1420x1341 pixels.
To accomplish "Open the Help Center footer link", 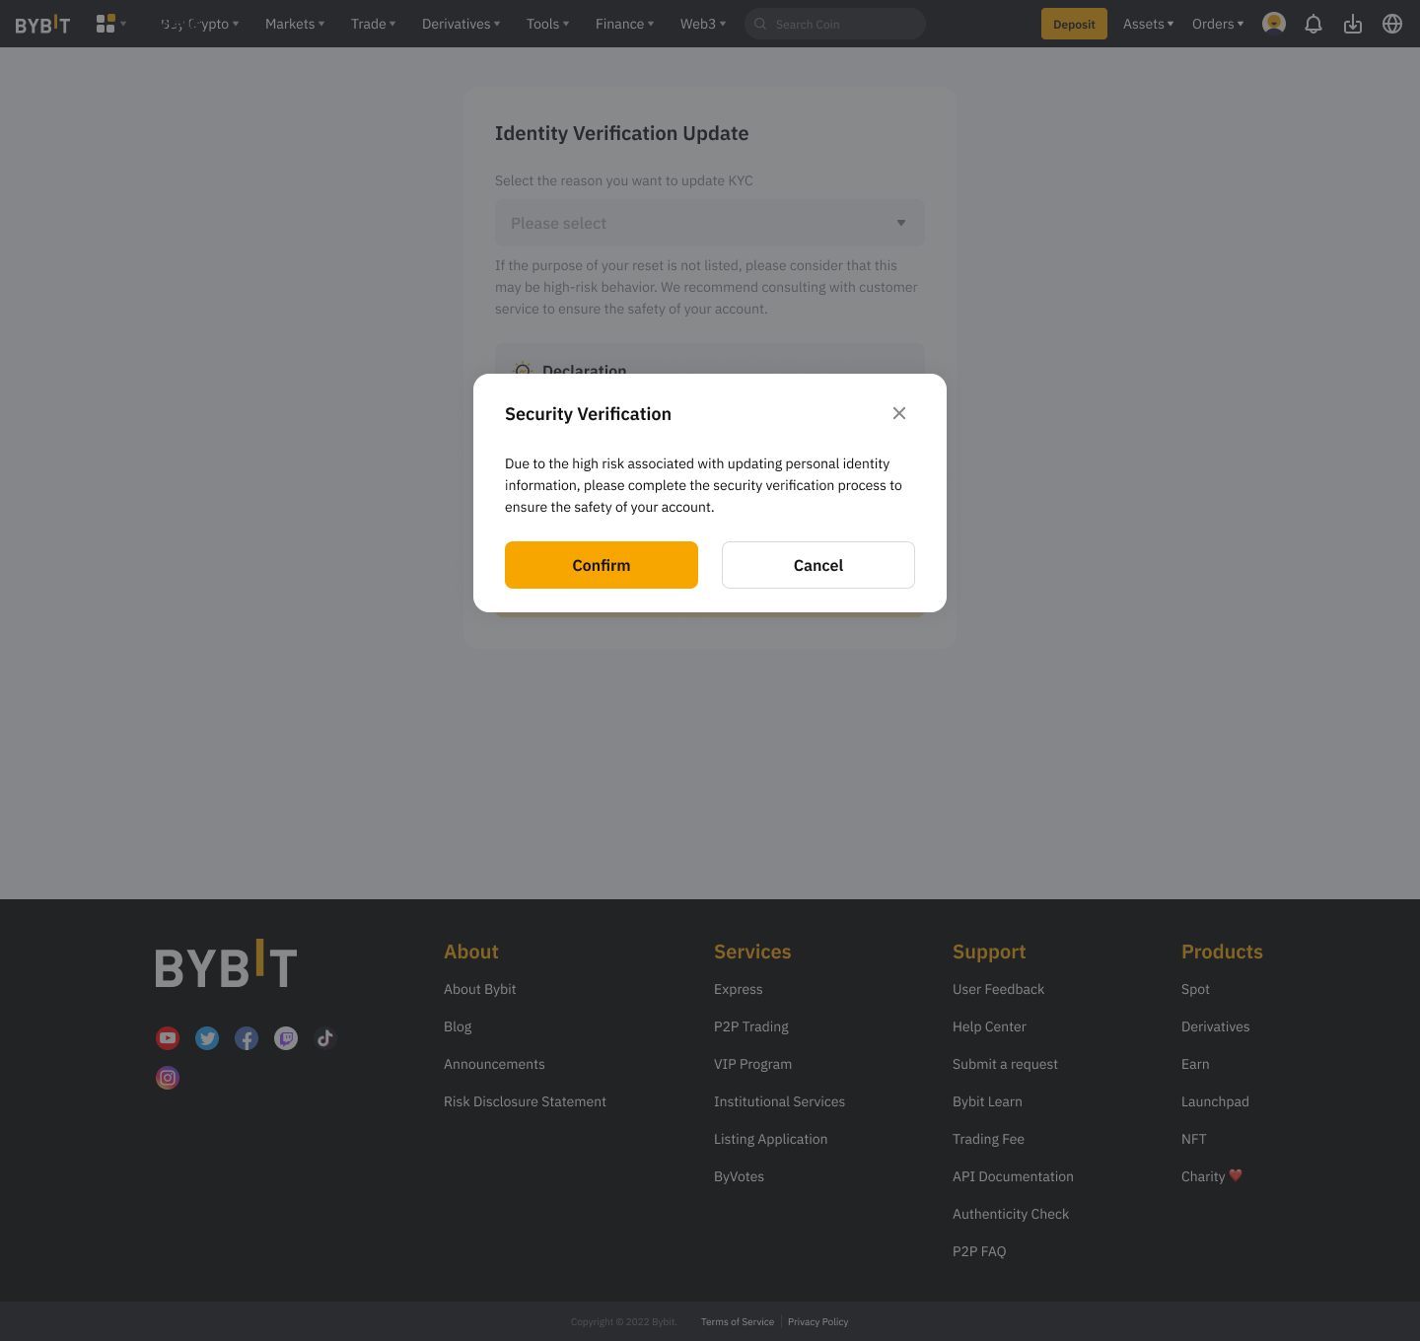I will (x=989, y=1026).
